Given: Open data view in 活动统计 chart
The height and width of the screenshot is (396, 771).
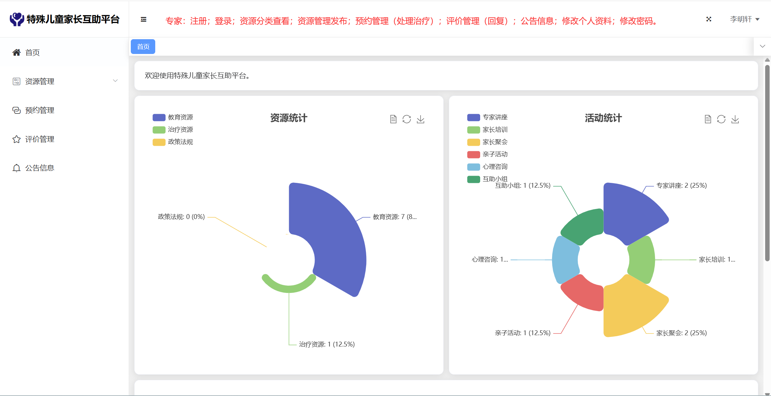Looking at the screenshot, I should coord(708,119).
